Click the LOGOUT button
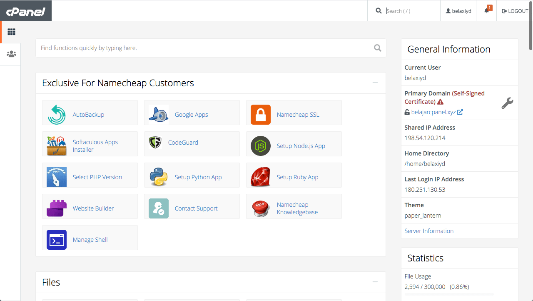The height and width of the screenshot is (301, 533). [514, 10]
